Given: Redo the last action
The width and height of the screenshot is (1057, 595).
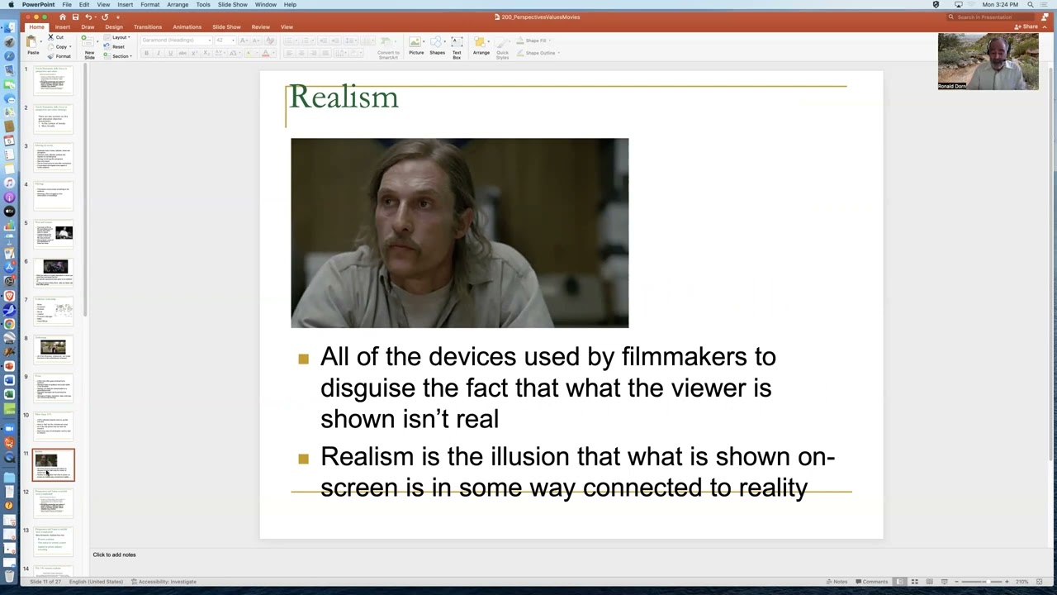Looking at the screenshot, I should (x=104, y=17).
